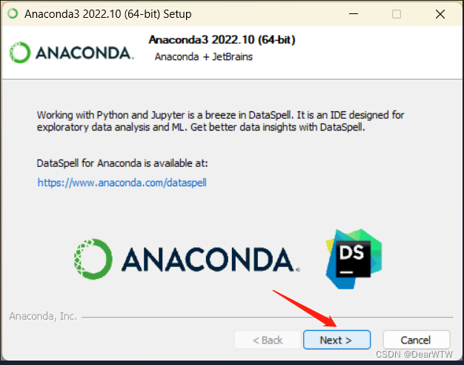This screenshot has width=464, height=365.
Task: Click the grayed-out Back button
Action: tap(268, 340)
